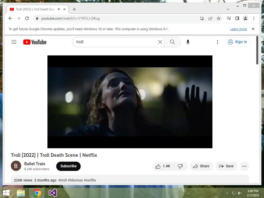Click on the video player

tap(130, 102)
